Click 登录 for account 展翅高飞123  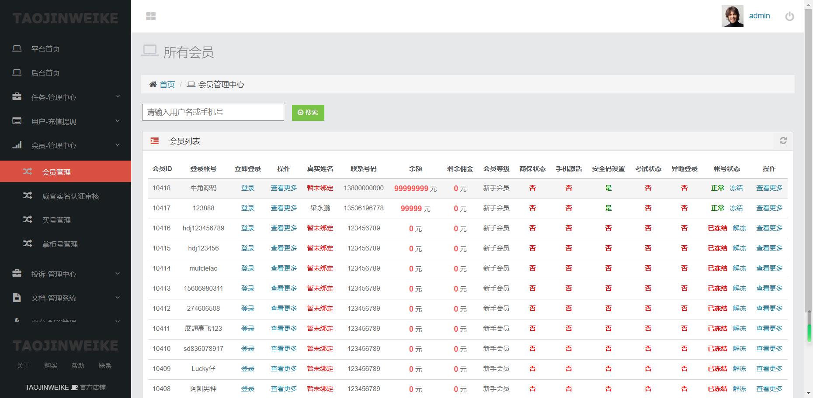click(248, 329)
